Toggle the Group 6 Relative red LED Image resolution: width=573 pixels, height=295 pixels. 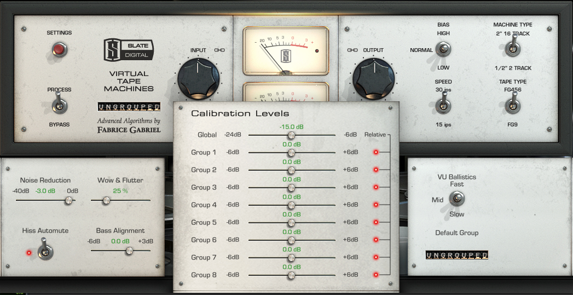click(375, 240)
